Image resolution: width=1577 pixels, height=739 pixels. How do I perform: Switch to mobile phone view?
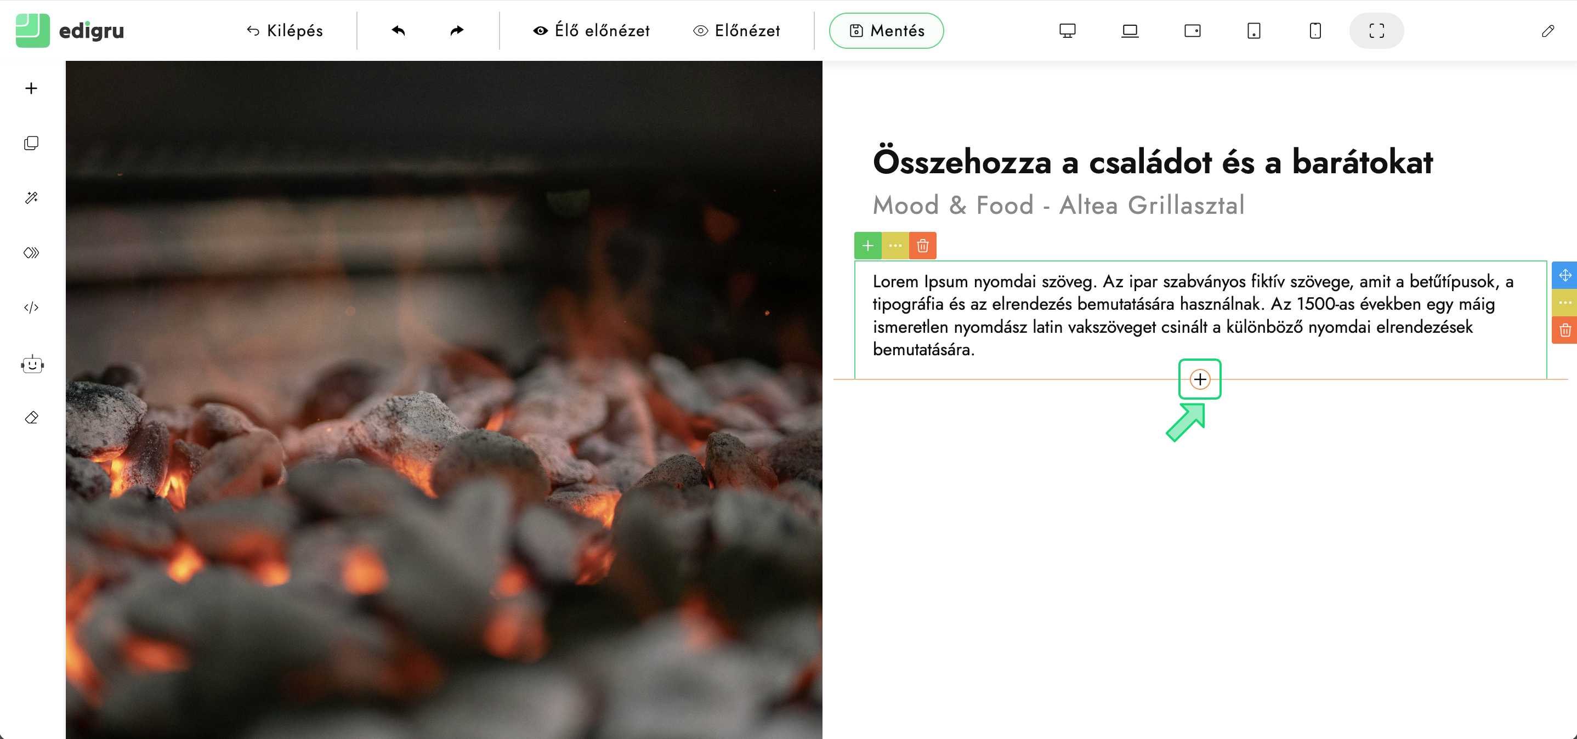(x=1315, y=31)
